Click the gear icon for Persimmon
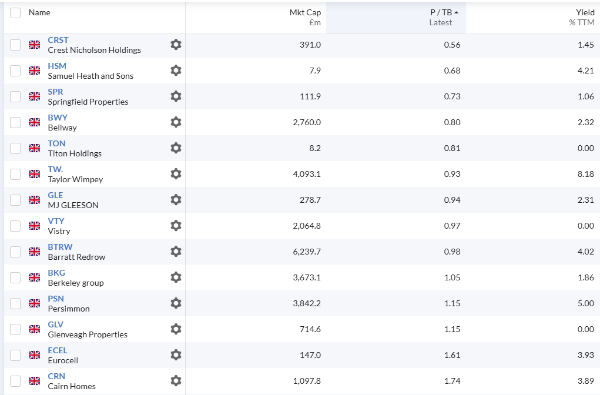This screenshot has width=600, height=395. click(176, 303)
